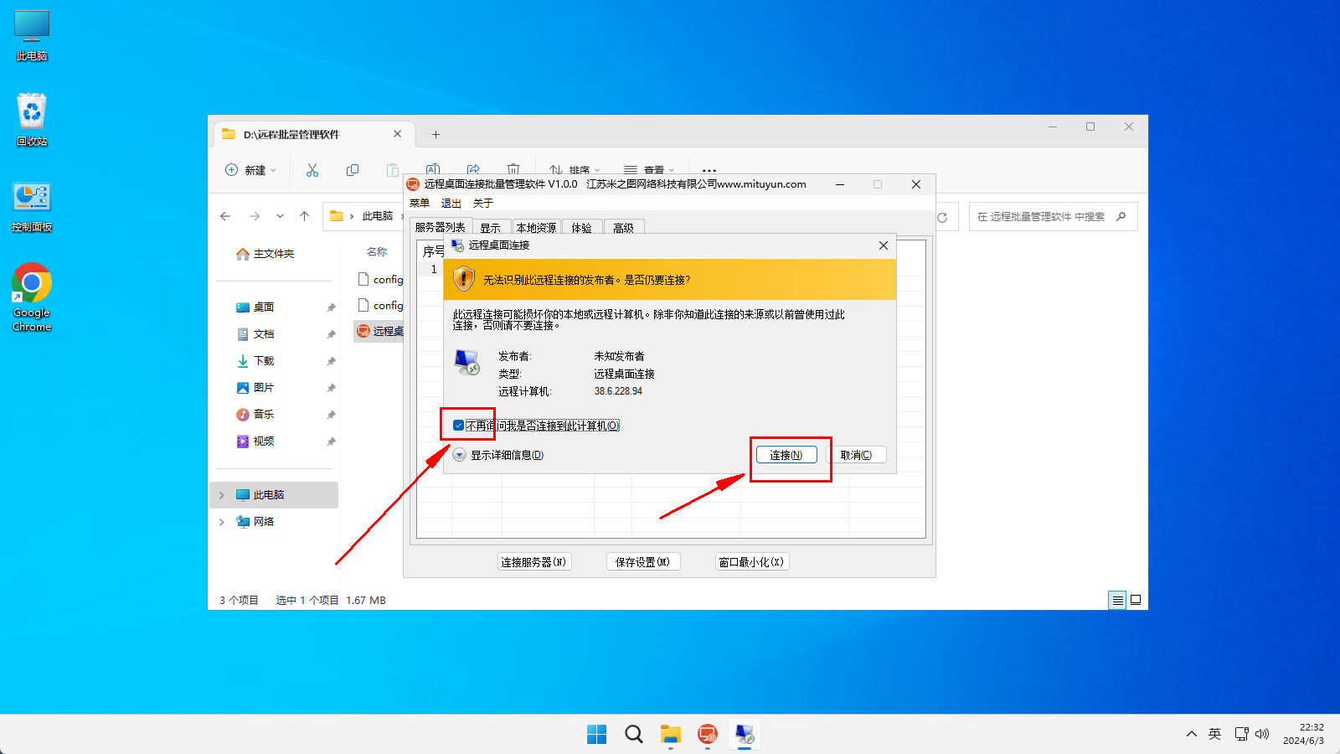Image resolution: width=1340 pixels, height=754 pixels.
Task: Expand the 此电脑 tree chevron
Action: coord(222,495)
